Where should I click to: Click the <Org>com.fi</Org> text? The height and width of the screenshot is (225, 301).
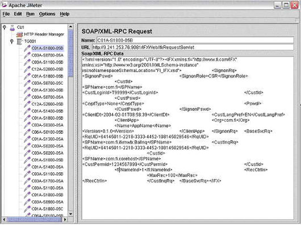click(x=231, y=120)
